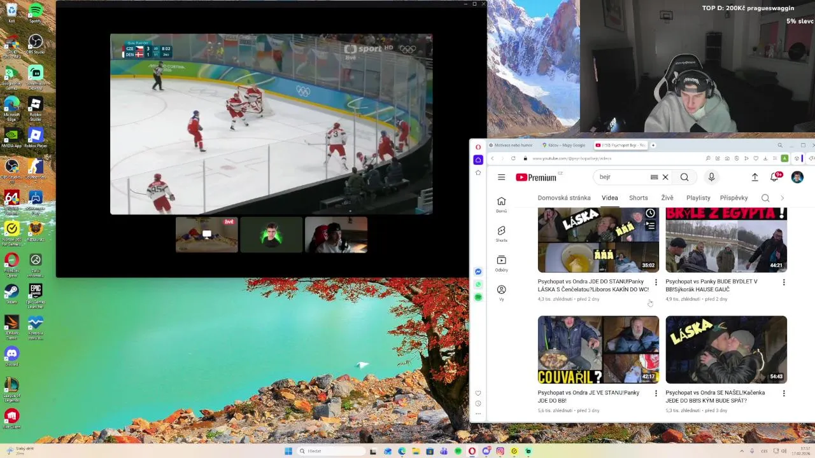Open options for 'SE NAŠEL' video
The height and width of the screenshot is (458, 815).
point(784,394)
